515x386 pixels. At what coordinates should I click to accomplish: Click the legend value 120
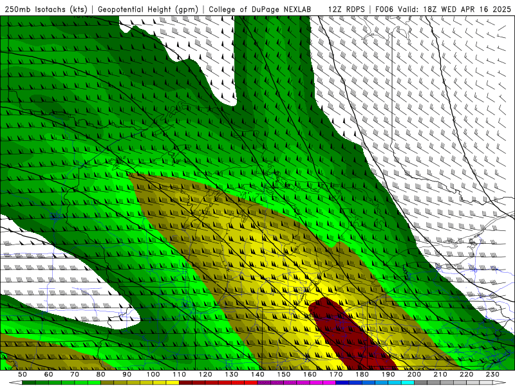[205, 374]
